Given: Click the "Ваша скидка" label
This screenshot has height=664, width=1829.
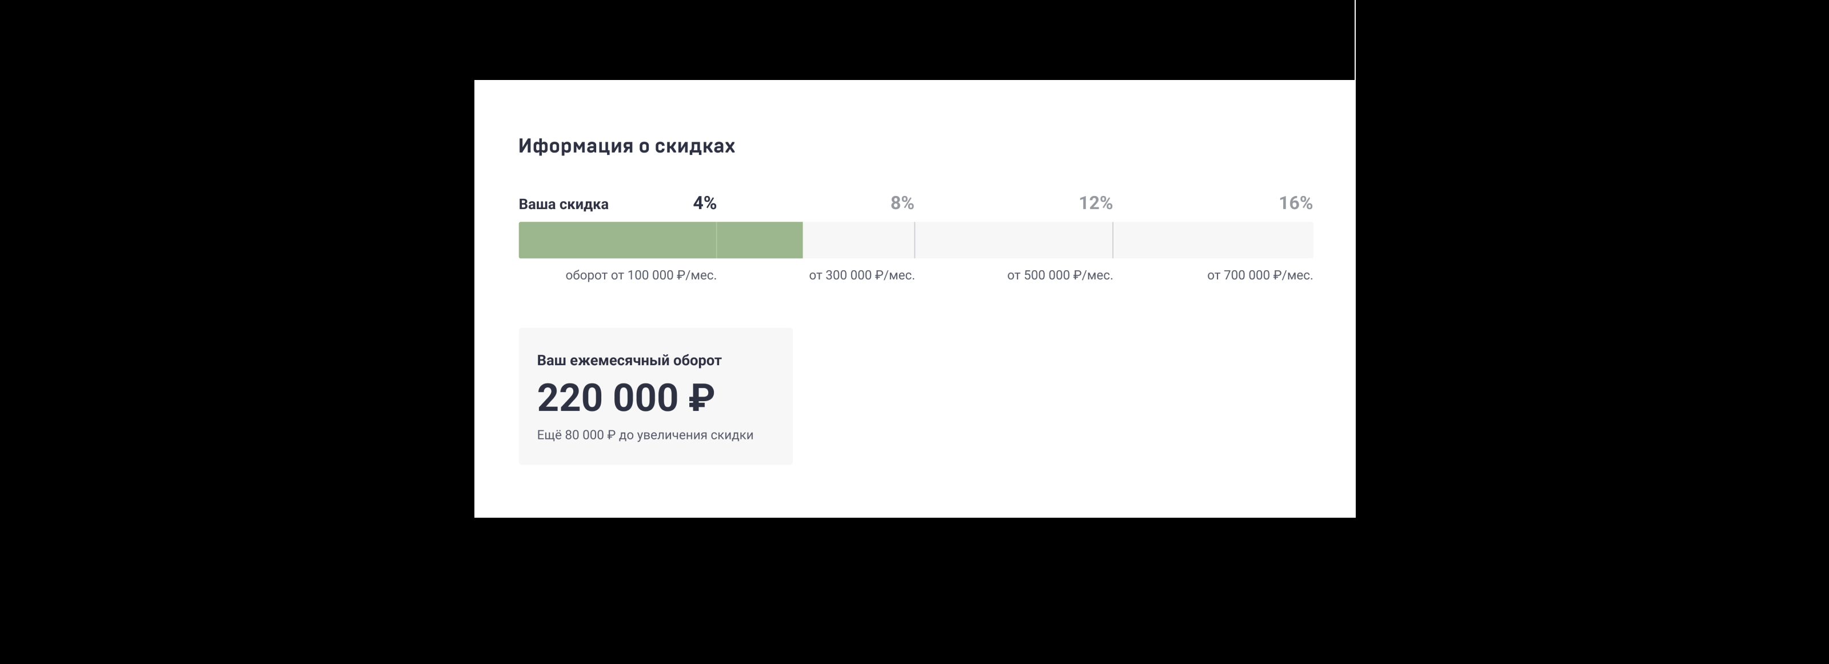Looking at the screenshot, I should [563, 205].
